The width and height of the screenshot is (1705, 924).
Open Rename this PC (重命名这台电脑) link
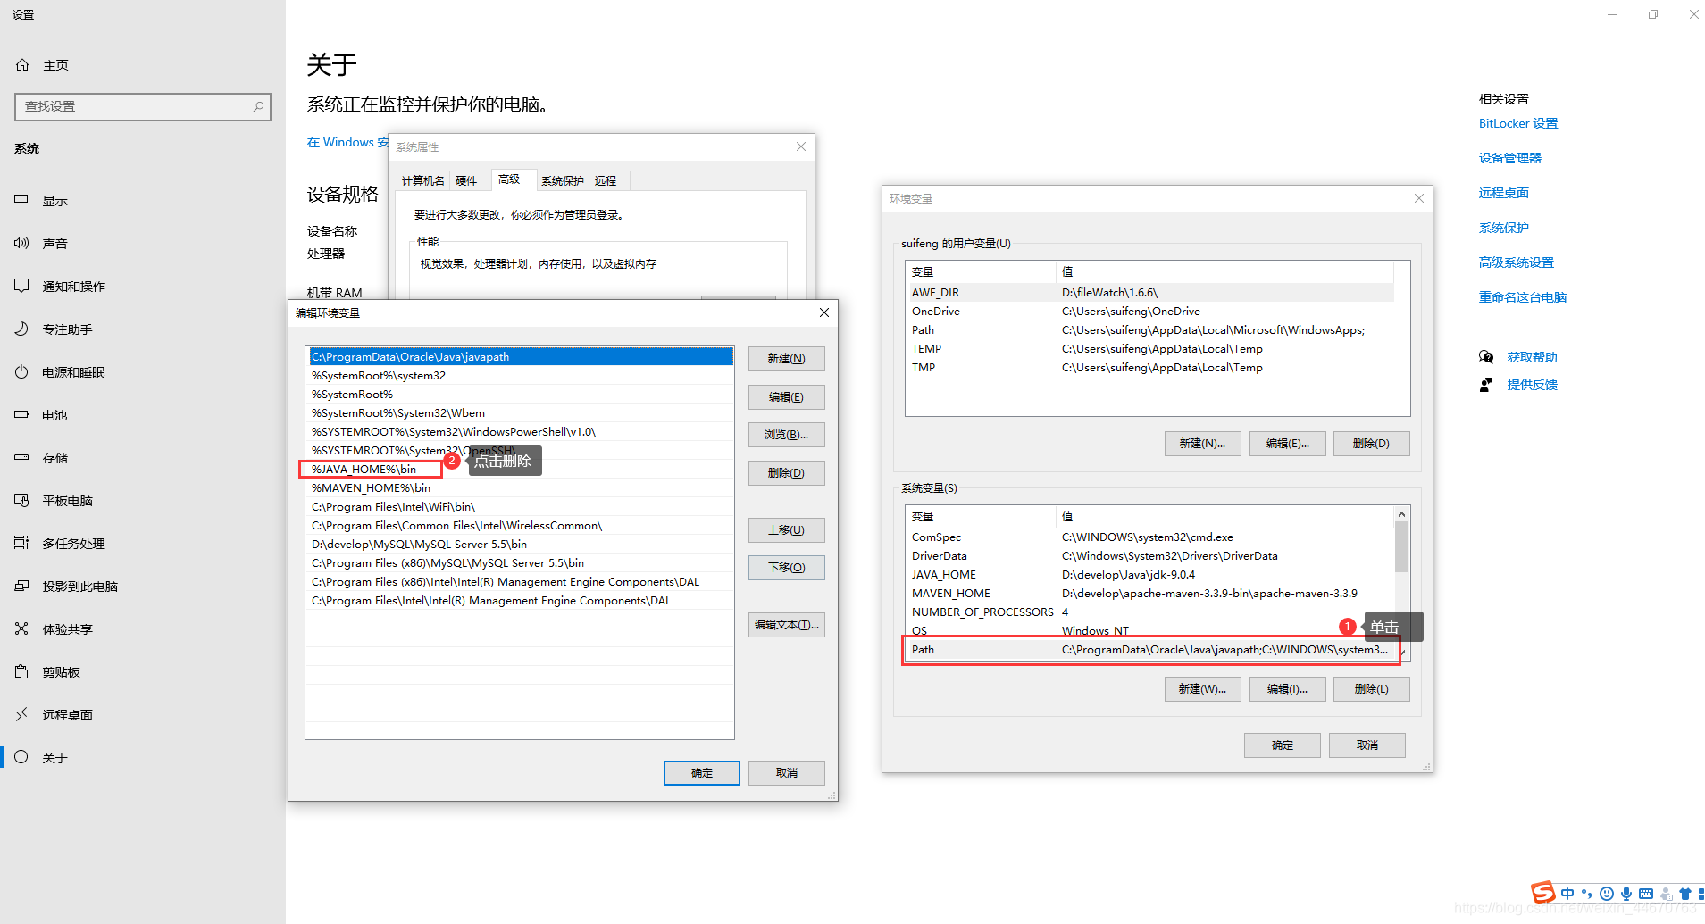click(1523, 297)
